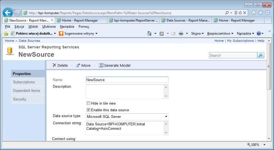Print page using printer icon
This screenshot has height=150, width=274.
(x=181, y=33)
